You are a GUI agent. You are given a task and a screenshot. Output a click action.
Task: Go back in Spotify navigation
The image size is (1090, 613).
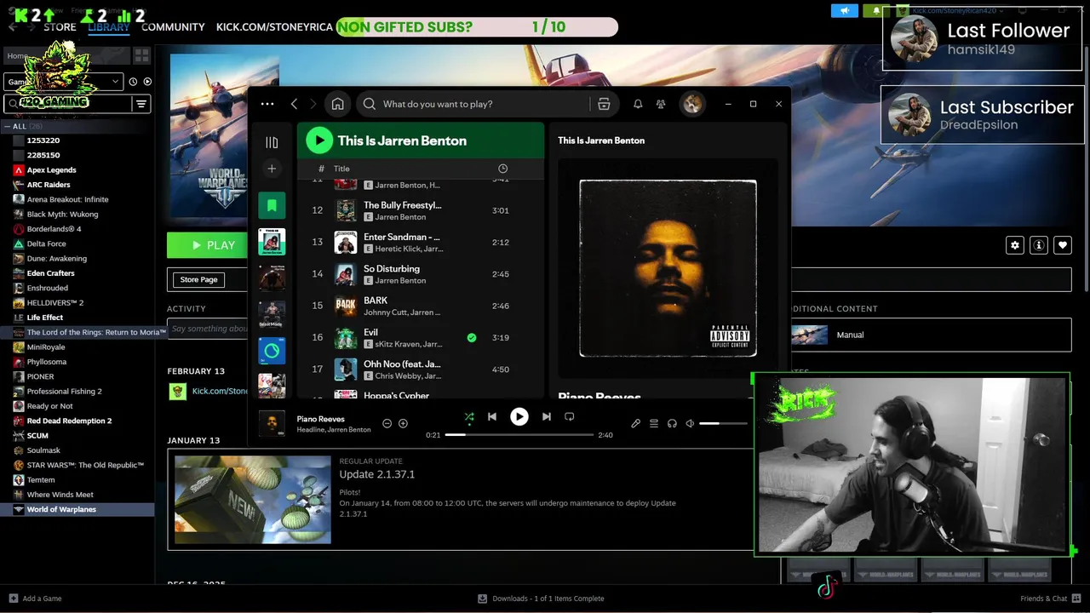294,104
